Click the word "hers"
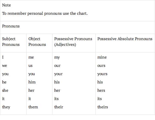155x120 pixels. pyautogui.click(x=101, y=90)
